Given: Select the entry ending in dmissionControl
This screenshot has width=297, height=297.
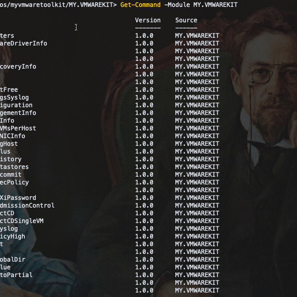Looking at the screenshot, I should pyautogui.click(x=27, y=205).
